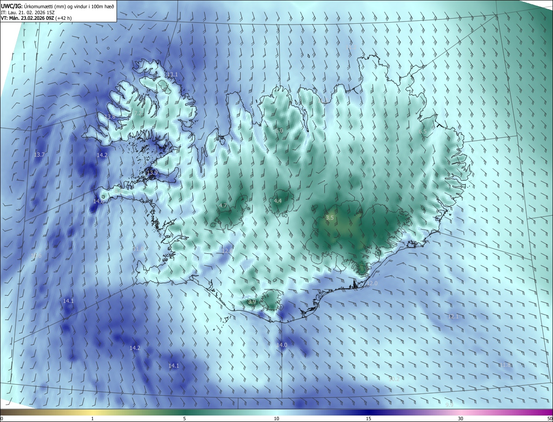
Task: Click the 13.7 value label
Action: (x=39, y=154)
